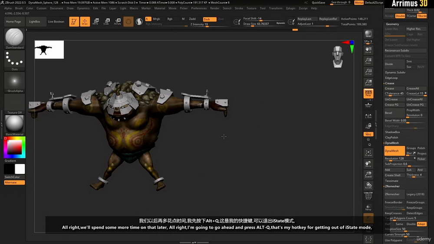Select the Scale gizmo tool
Image resolution: width=434 pixels, height=244 pixels.
pos(107,22)
